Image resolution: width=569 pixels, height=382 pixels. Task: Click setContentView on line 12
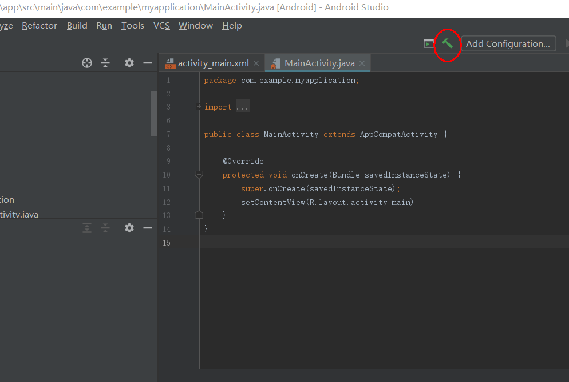(x=273, y=202)
